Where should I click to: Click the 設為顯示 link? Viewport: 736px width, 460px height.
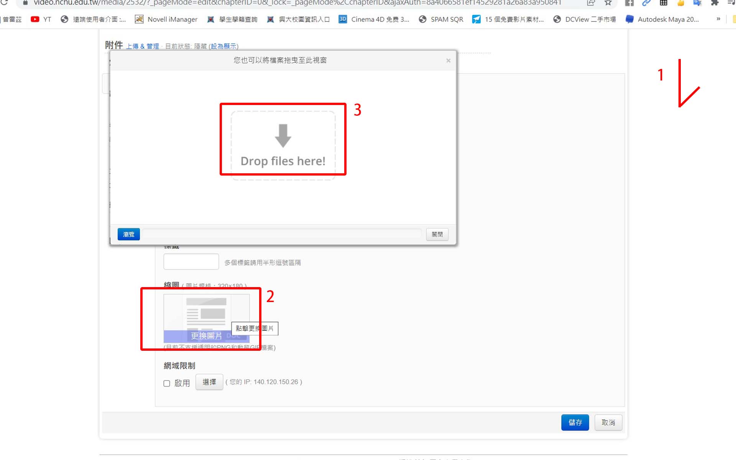(223, 46)
